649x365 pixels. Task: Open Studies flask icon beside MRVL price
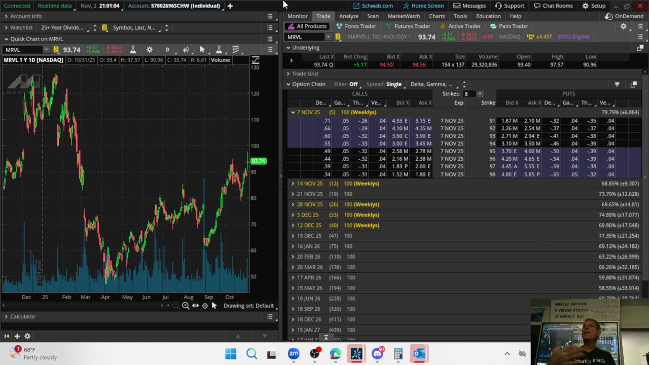[133, 50]
